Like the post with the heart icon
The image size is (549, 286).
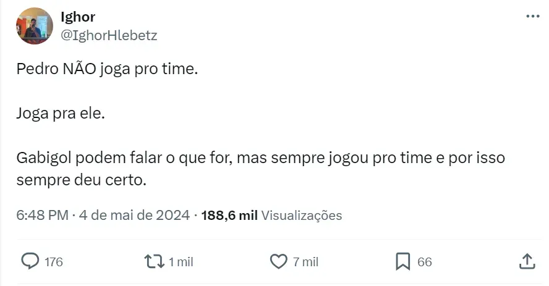coord(279,261)
